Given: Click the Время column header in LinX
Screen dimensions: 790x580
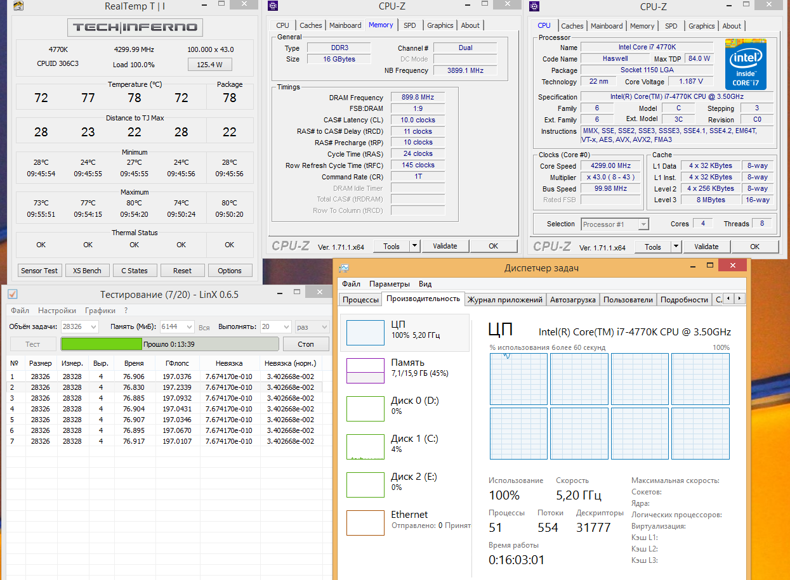Looking at the screenshot, I should tap(134, 363).
